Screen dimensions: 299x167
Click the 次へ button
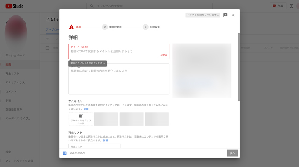[x=232, y=153]
